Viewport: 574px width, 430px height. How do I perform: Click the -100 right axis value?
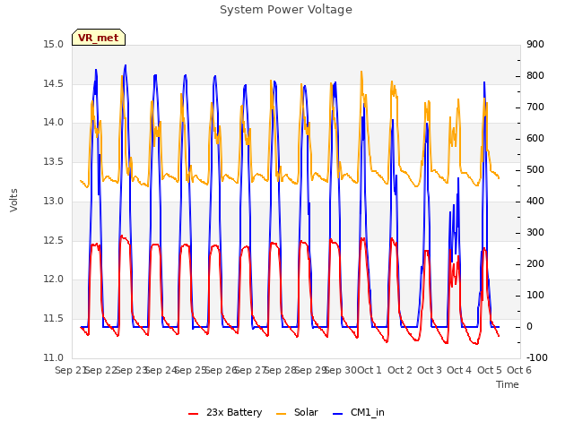pos(537,358)
